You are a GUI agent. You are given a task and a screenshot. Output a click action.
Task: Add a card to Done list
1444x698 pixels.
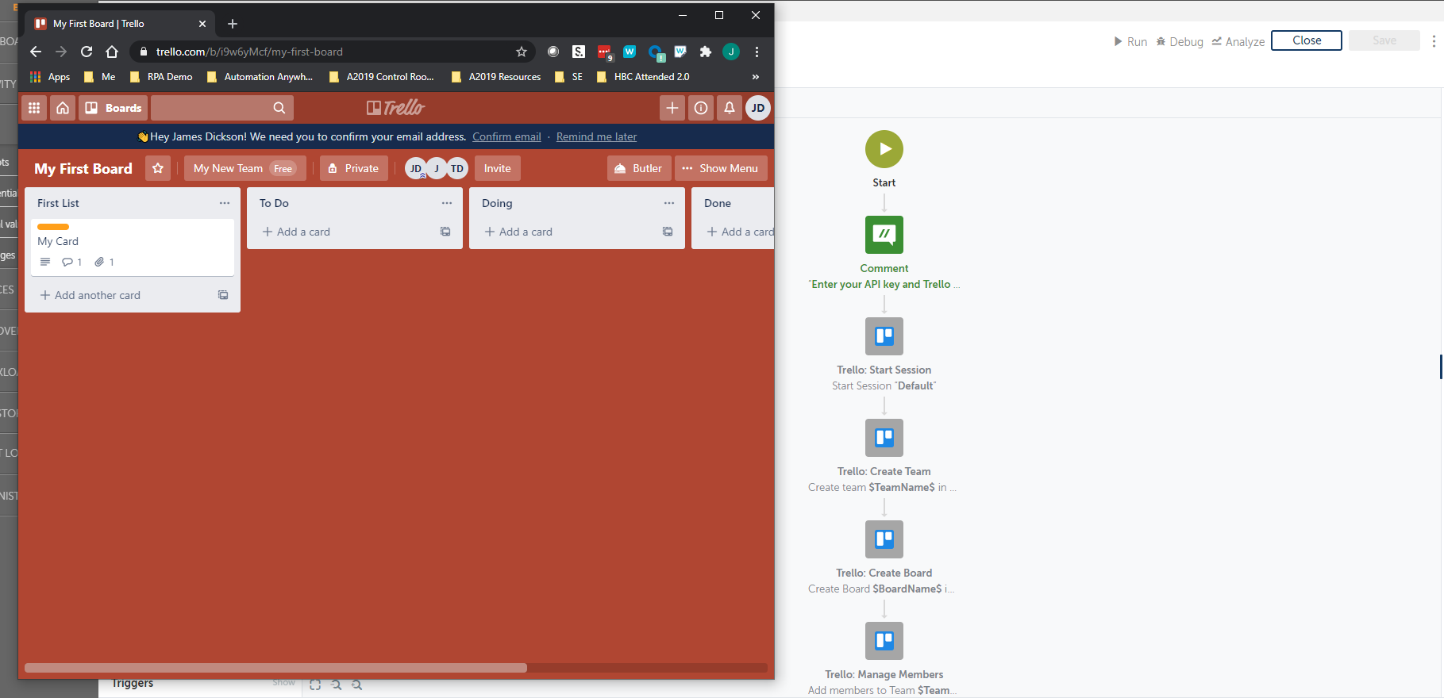(739, 232)
